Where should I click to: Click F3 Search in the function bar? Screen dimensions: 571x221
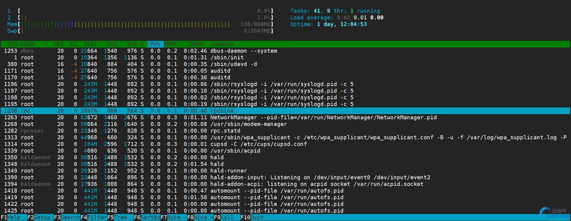tap(67, 217)
